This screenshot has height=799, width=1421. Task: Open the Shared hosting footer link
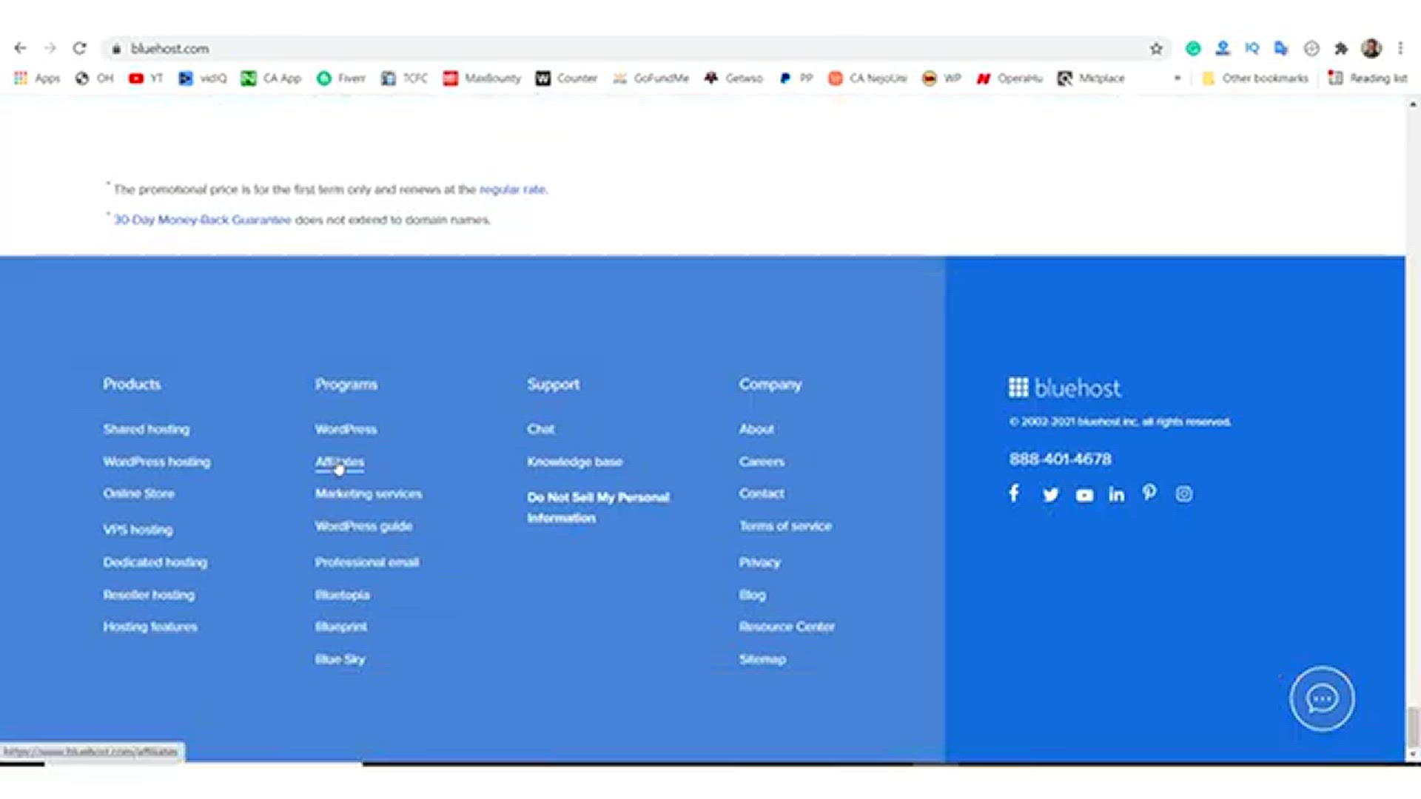147,429
